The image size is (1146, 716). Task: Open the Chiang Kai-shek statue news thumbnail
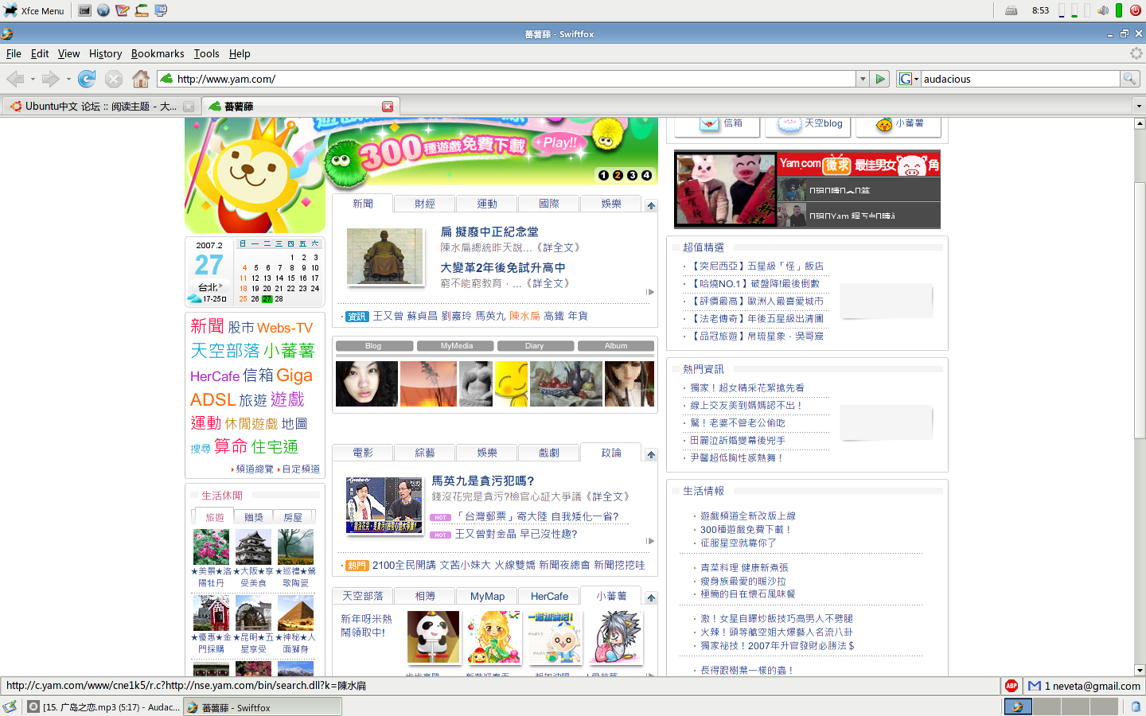[x=385, y=256]
